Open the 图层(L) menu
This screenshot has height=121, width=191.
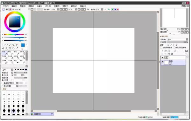pos(31,6)
